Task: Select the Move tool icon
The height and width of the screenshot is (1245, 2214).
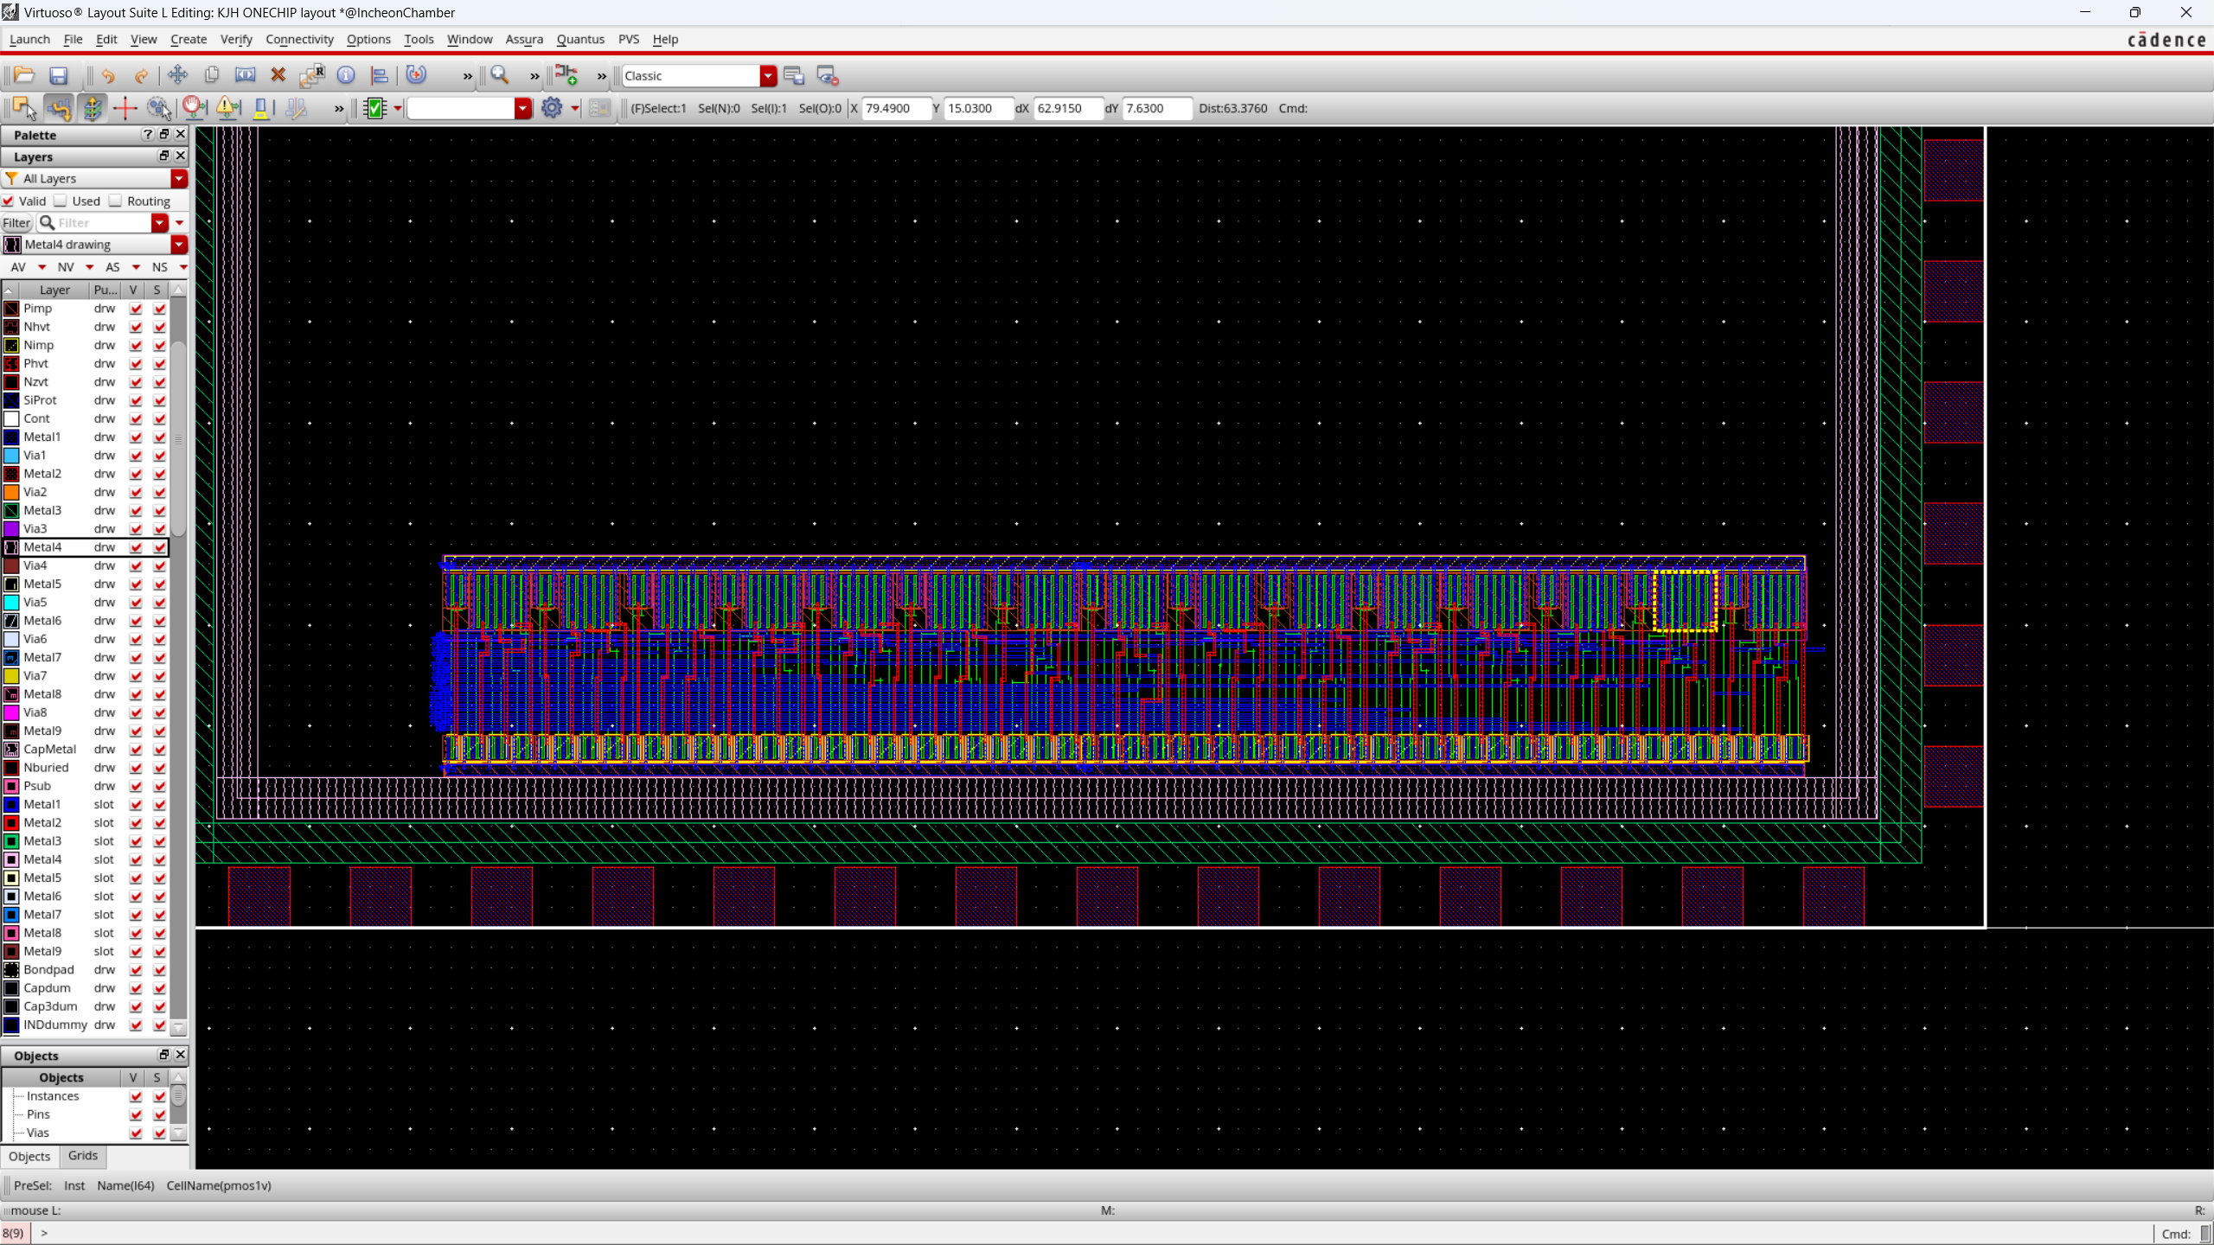Action: point(177,75)
